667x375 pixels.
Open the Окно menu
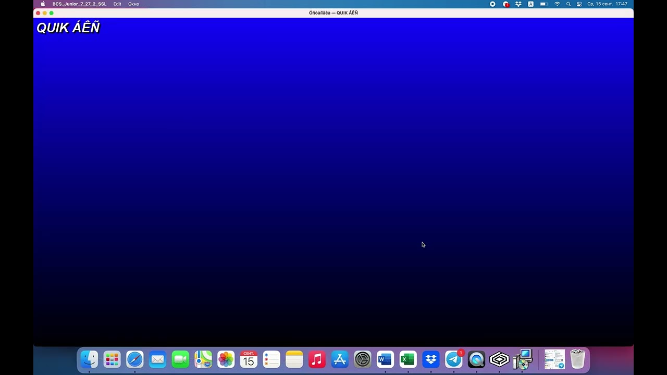tap(133, 4)
